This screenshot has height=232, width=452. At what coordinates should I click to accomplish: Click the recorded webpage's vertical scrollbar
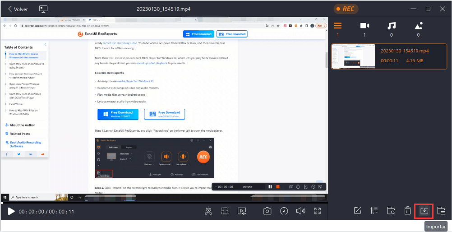coord(326,60)
